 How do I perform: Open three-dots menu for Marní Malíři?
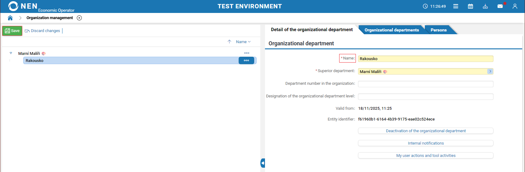(x=247, y=53)
